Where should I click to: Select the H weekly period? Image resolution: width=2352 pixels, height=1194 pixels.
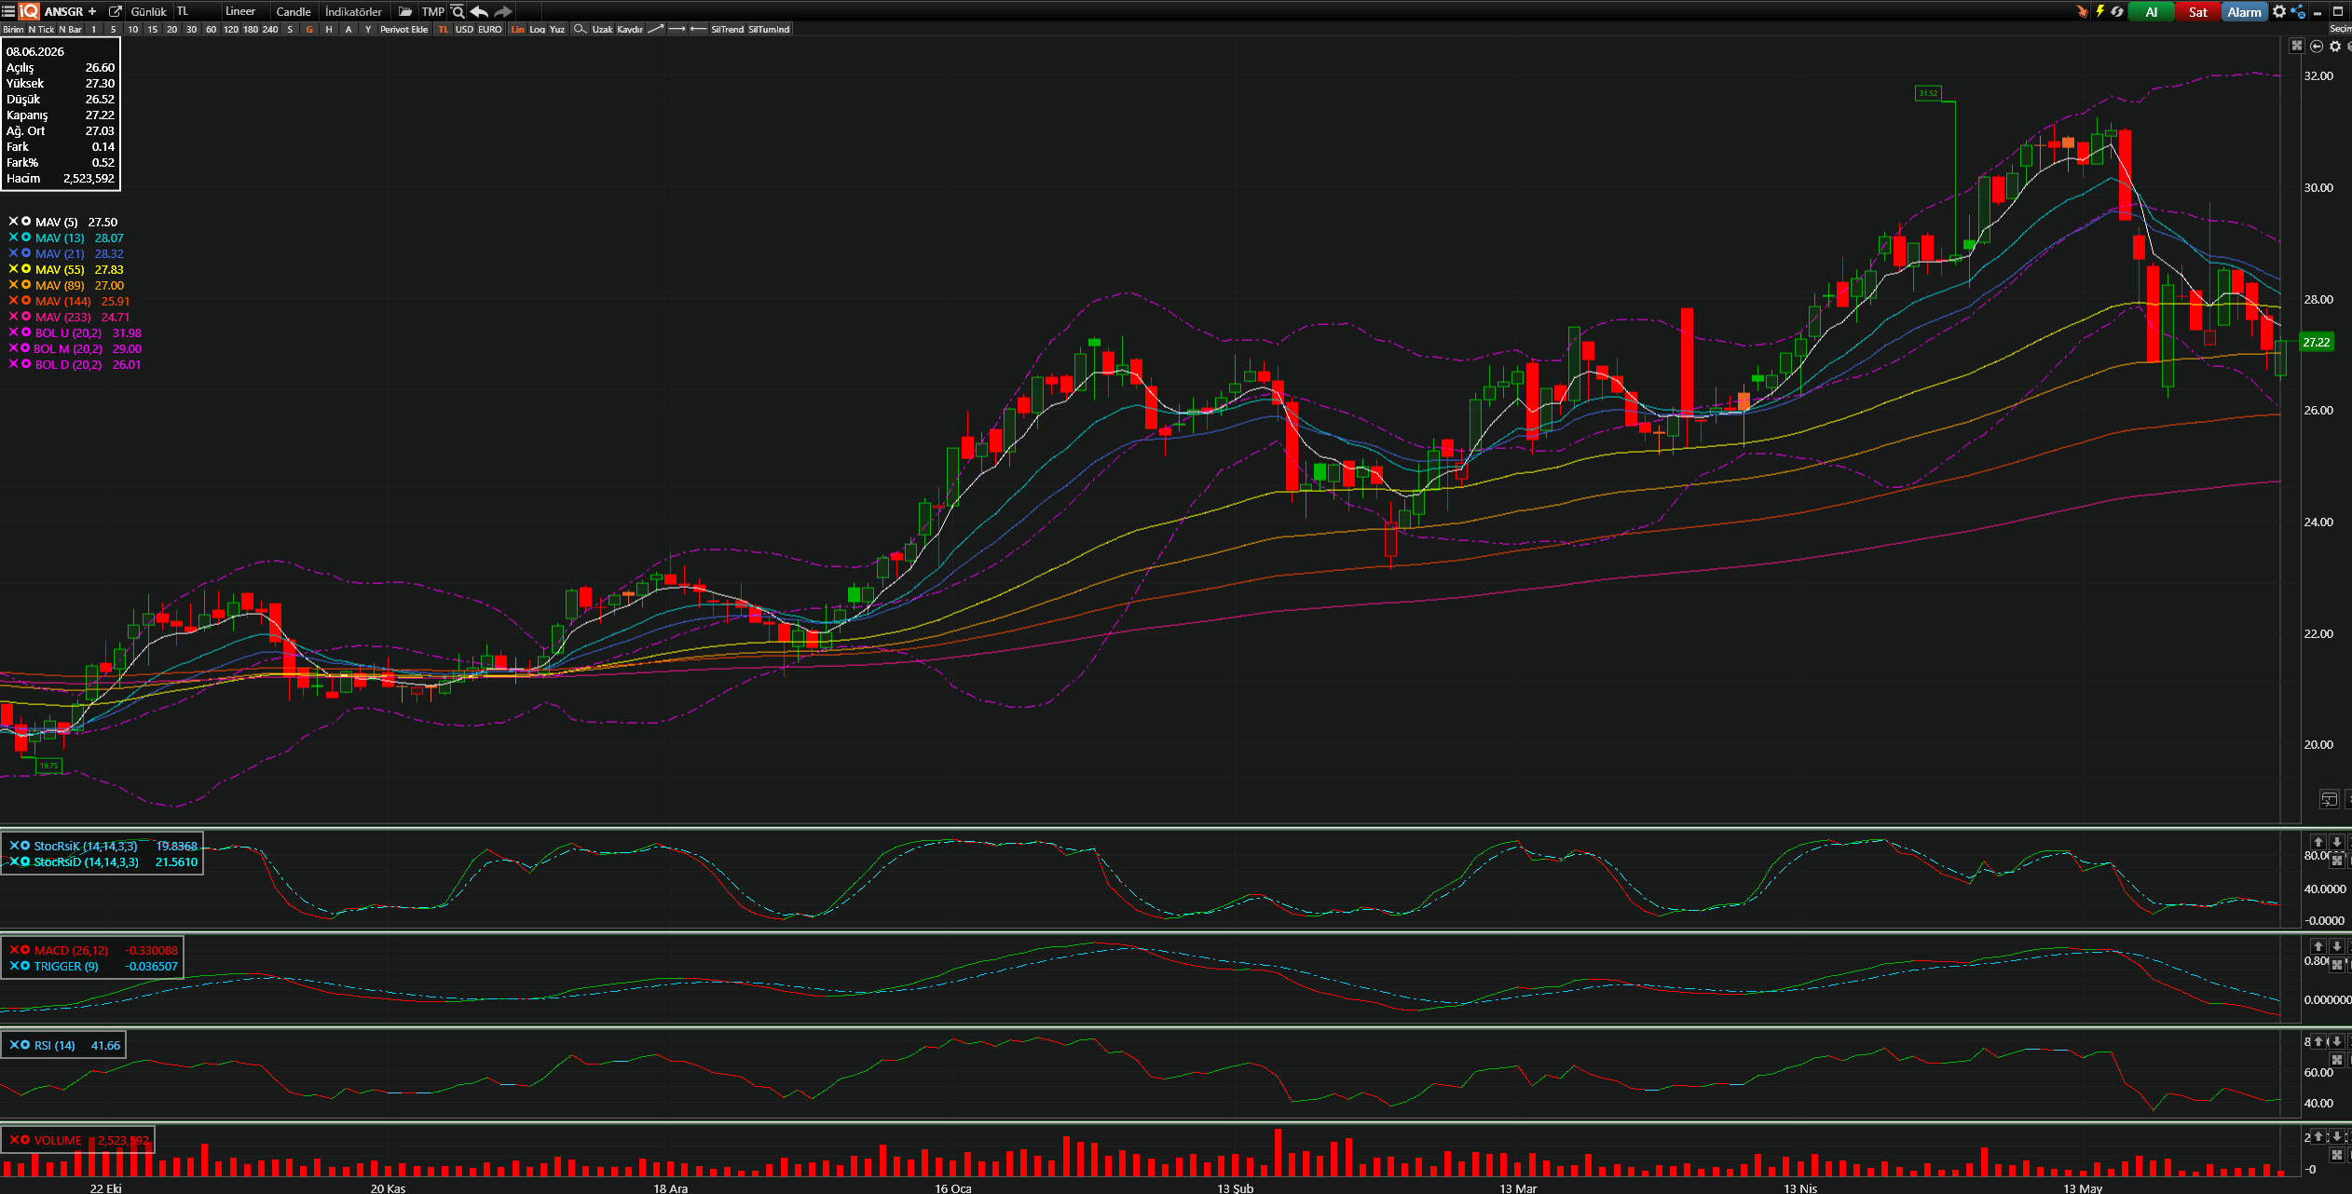[x=329, y=29]
